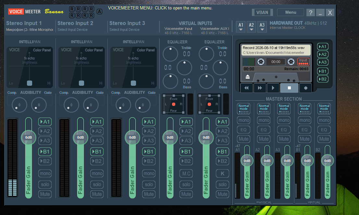Click Stereo Input 1 strip title
359x215 pixels.
[24, 23]
